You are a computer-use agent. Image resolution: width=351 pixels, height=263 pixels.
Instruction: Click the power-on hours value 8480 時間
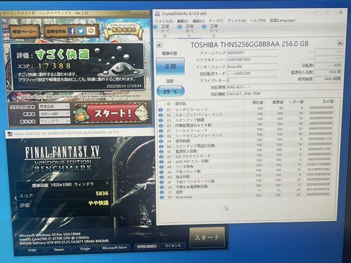(x=329, y=79)
